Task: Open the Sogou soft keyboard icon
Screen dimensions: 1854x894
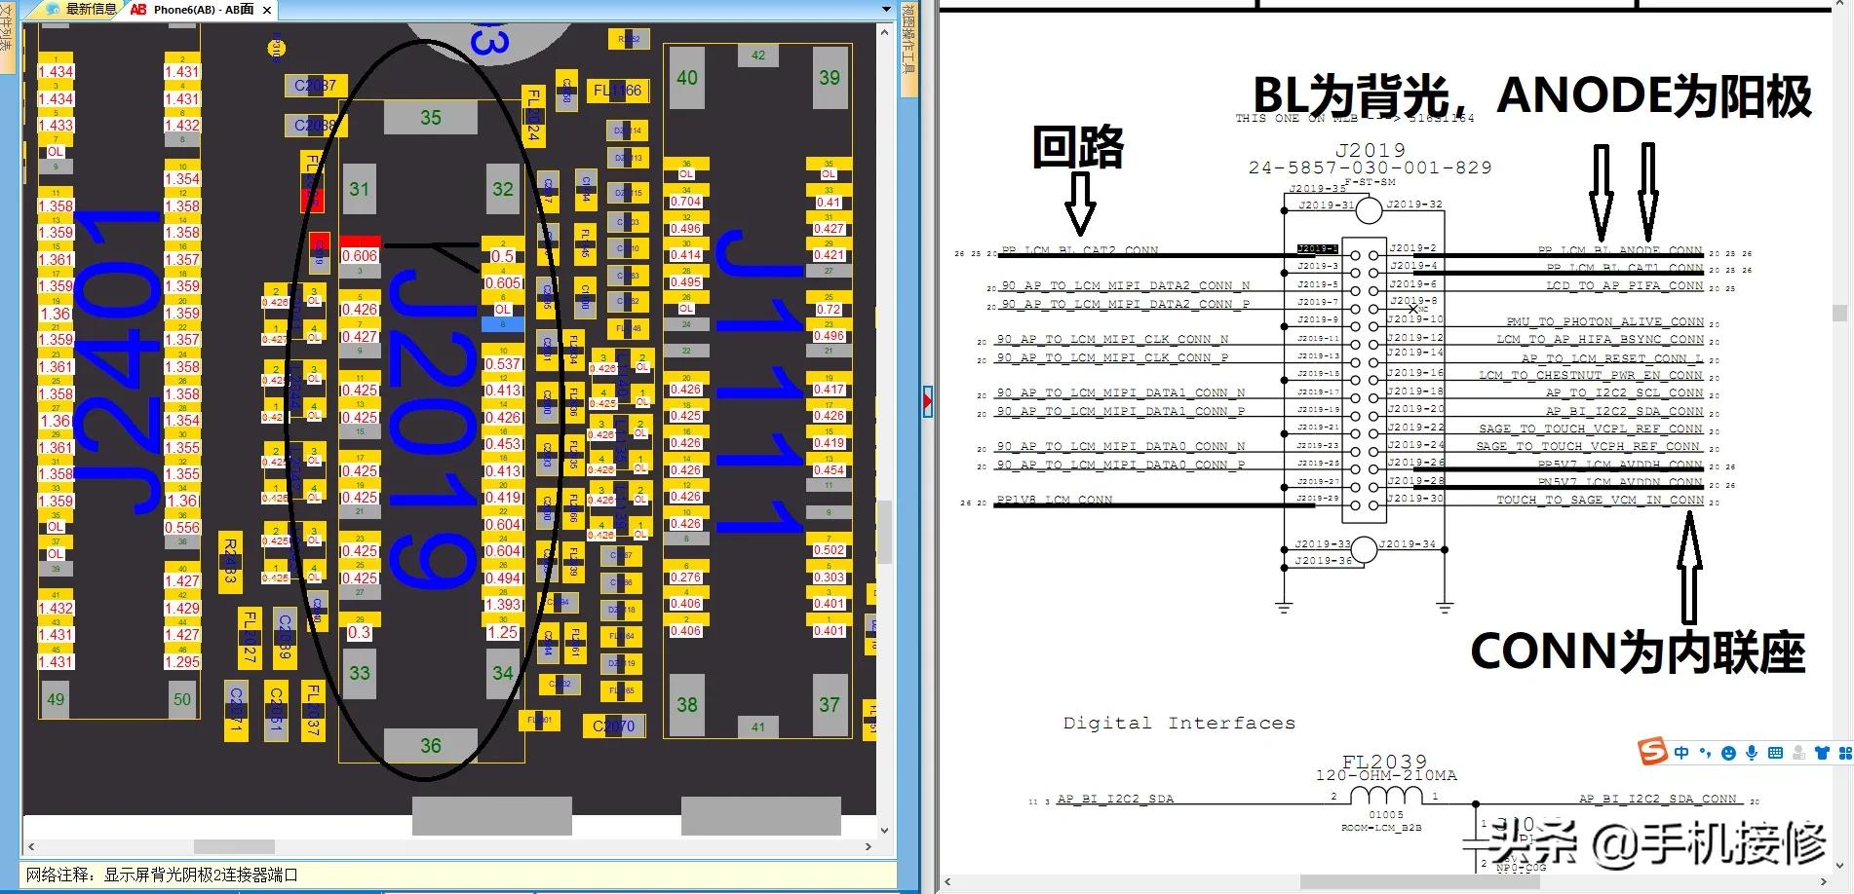Action: [x=1777, y=753]
